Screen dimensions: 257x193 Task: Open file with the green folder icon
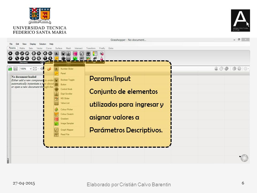point(10,69)
